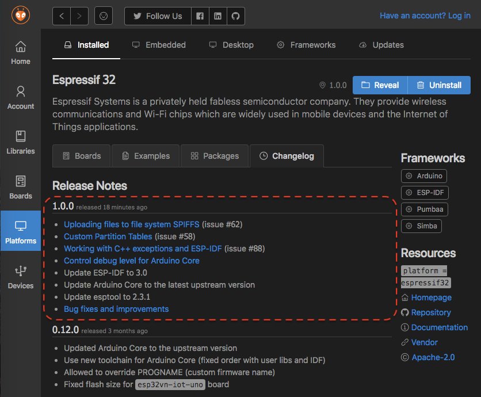The height and width of the screenshot is (397, 481).
Task: Open Libraries in the sidebar
Action: [x=21, y=142]
